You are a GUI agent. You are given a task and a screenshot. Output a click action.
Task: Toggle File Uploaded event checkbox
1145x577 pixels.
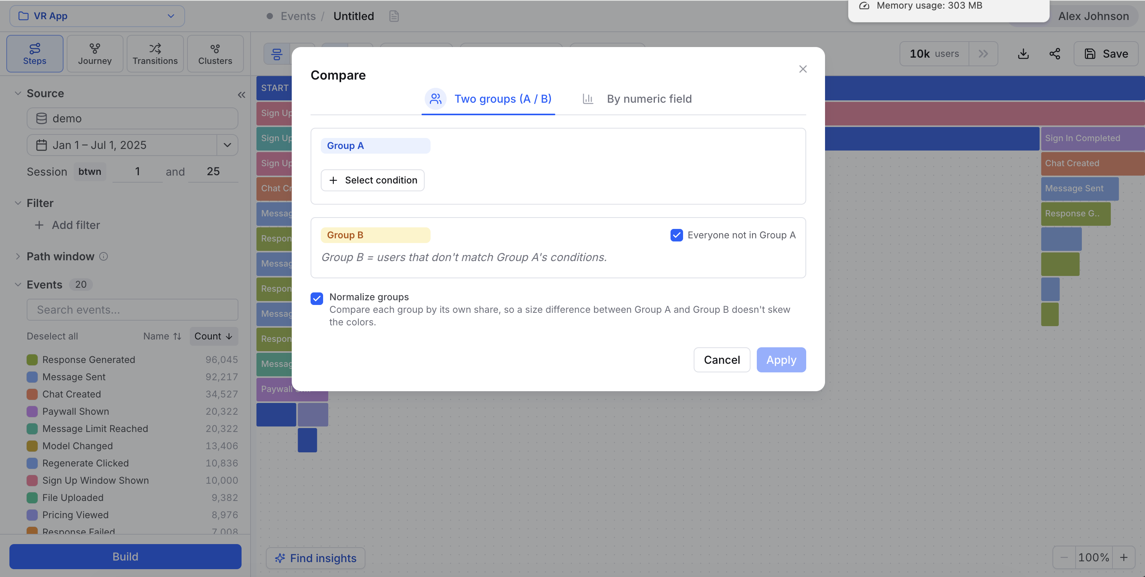click(32, 497)
